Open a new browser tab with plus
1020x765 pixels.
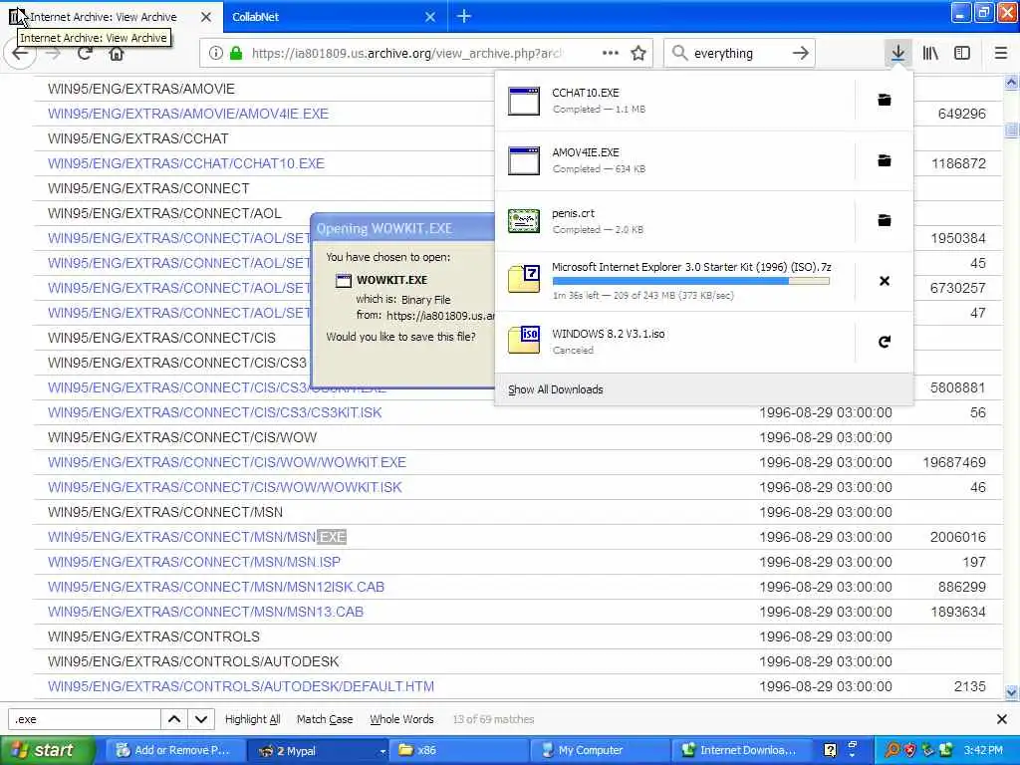click(x=464, y=16)
